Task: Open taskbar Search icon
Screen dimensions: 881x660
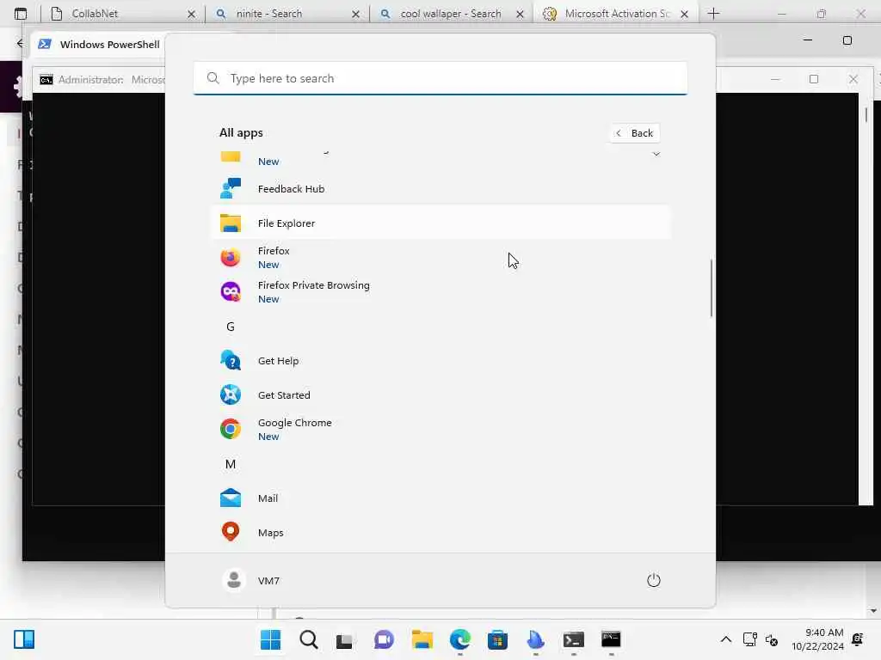Action: 309,639
